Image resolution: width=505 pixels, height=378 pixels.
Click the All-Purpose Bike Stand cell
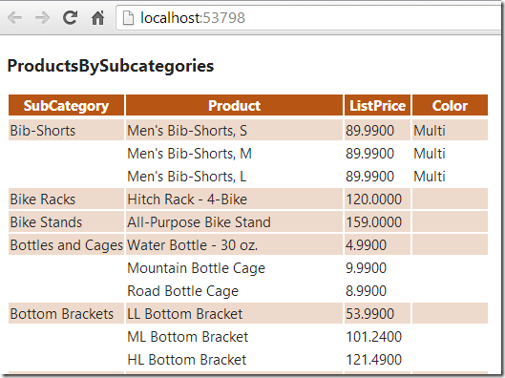point(234,221)
